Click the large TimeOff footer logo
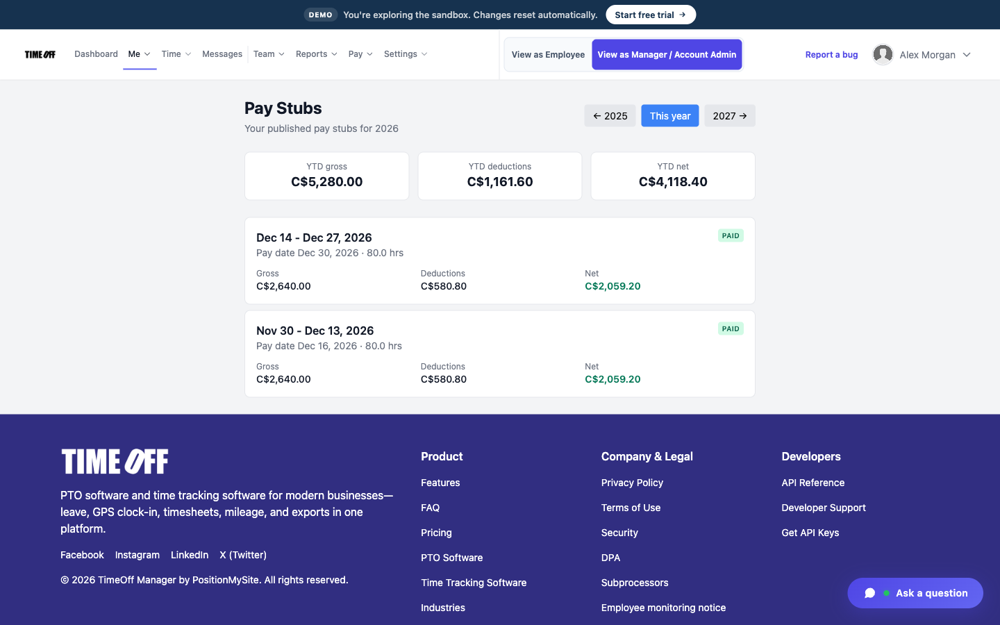Screen dimensions: 1000x625 pyautogui.click(x=115, y=461)
